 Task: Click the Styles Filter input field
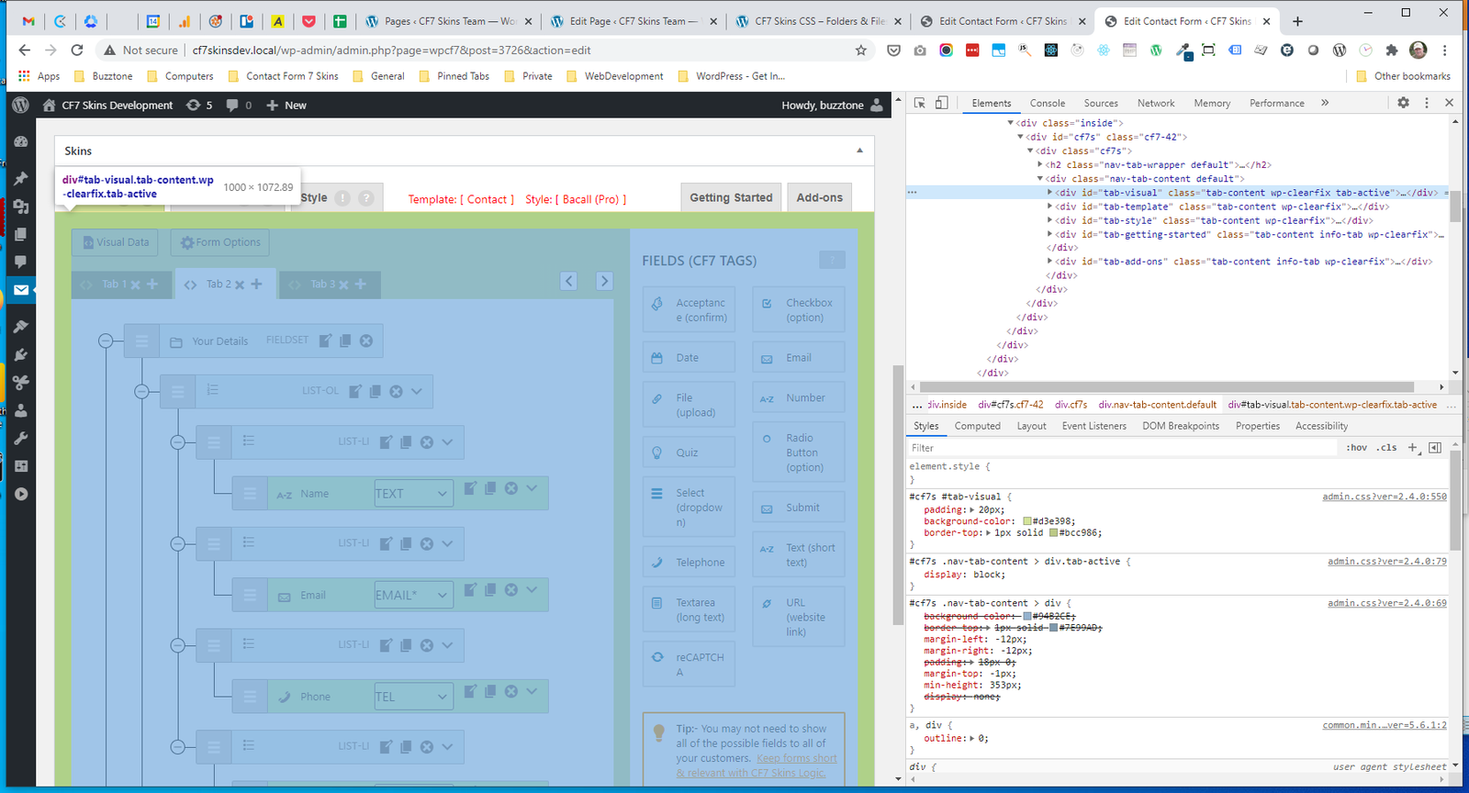(x=1120, y=448)
